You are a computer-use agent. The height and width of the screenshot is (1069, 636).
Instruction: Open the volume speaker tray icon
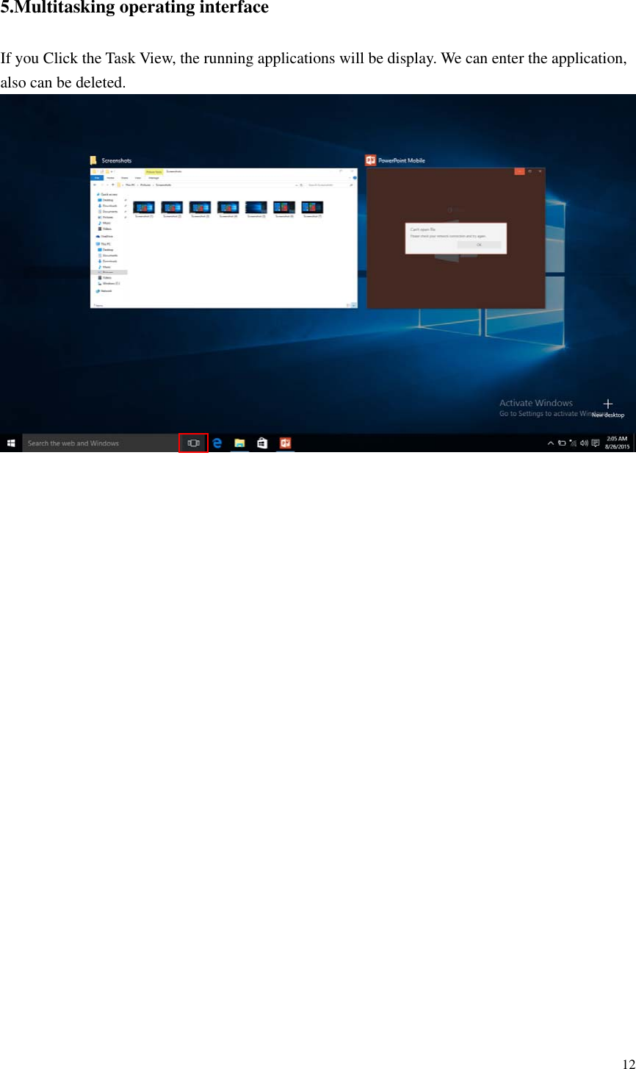coord(584,443)
